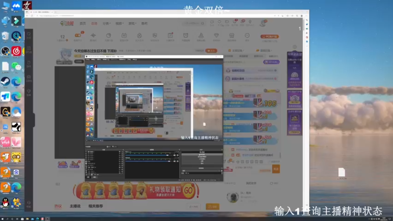Click the chat message input box

tap(253, 169)
